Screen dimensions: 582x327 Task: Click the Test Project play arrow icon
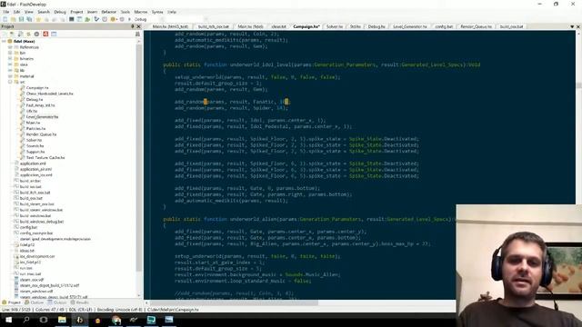point(129,19)
